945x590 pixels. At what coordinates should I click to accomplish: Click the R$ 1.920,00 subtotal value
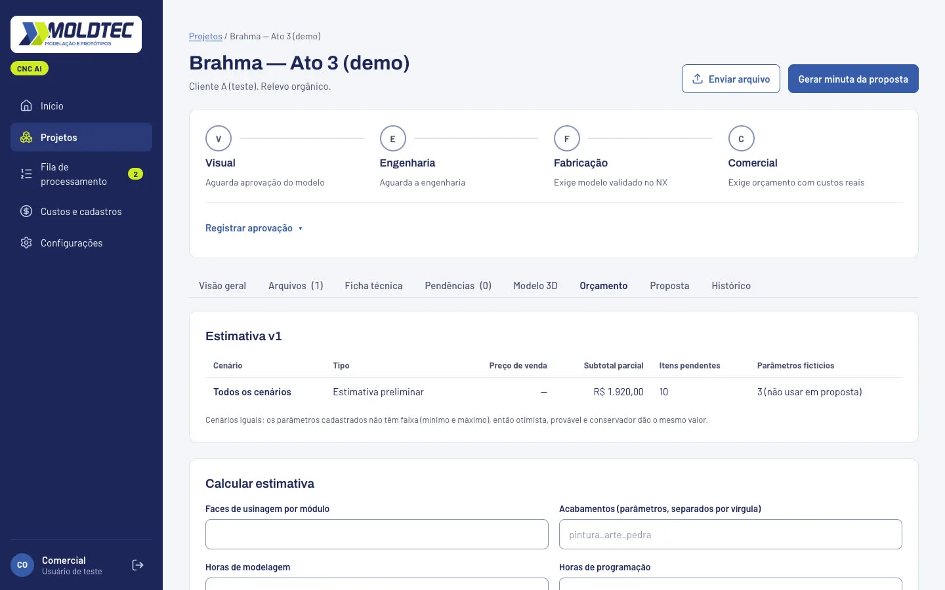click(x=618, y=392)
